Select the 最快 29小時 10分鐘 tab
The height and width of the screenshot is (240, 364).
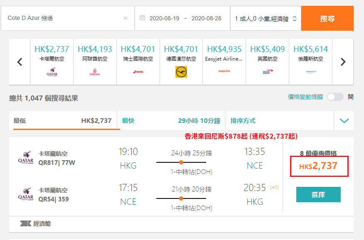[x=171, y=120]
